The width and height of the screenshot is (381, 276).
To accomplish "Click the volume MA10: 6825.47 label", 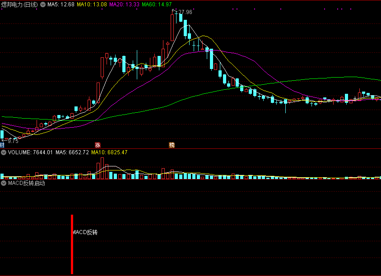I will (x=109, y=152).
